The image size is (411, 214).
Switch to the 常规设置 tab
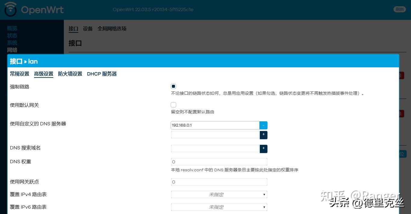point(19,74)
